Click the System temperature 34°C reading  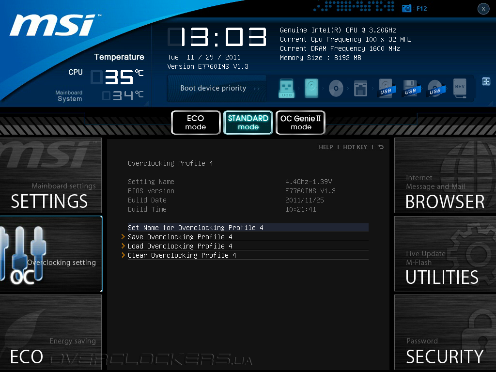pos(123,95)
